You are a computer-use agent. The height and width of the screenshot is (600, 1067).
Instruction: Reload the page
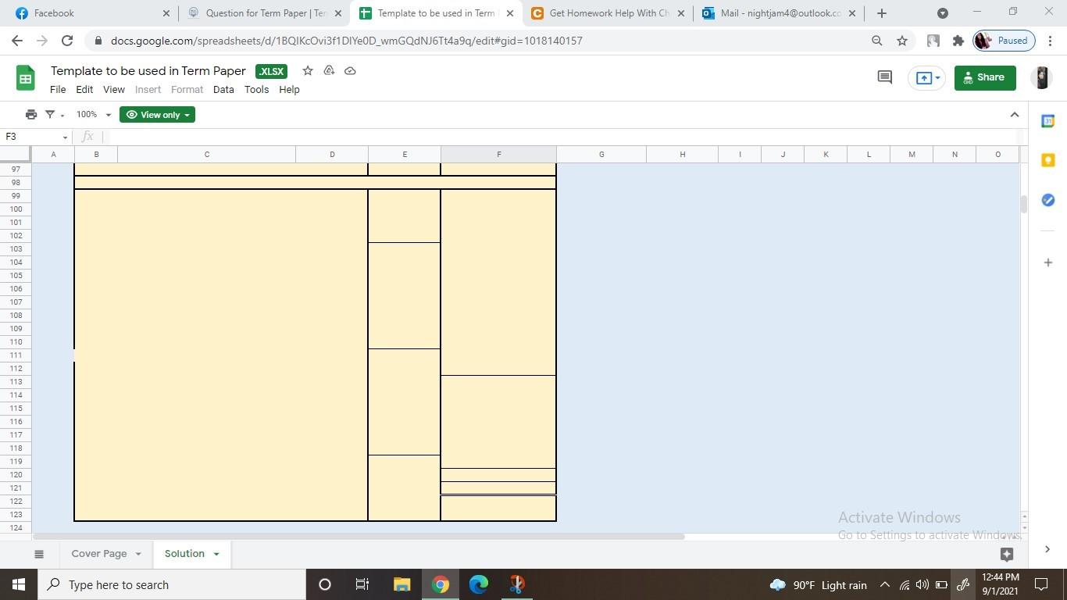[67, 41]
